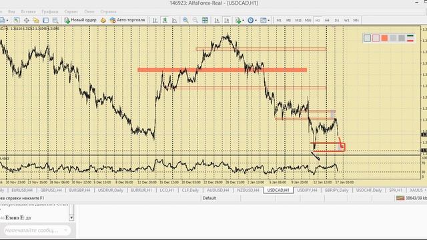
Task: Pick the dark gray swatch on chart
Action: [402, 38]
